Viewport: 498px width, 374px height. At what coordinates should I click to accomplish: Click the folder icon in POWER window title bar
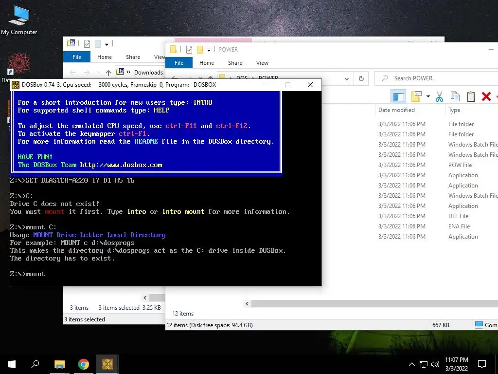click(173, 49)
